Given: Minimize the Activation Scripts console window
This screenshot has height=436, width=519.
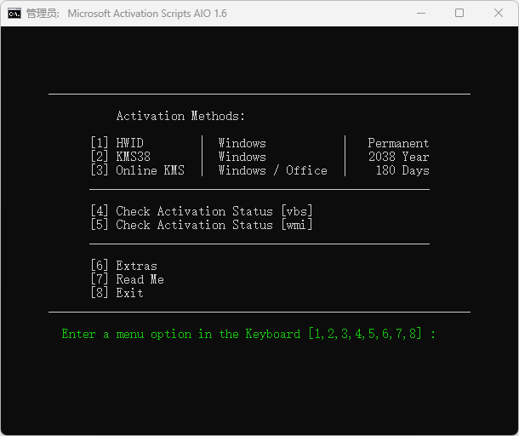Looking at the screenshot, I should click(421, 14).
